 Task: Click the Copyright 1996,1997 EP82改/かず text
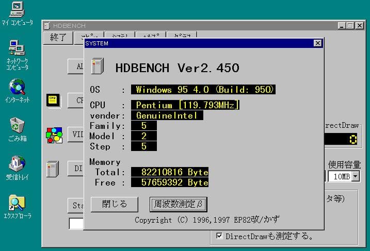[x=207, y=220]
